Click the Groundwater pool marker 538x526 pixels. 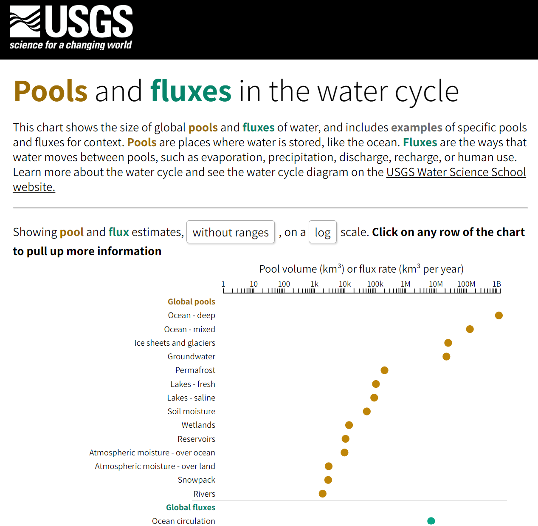click(446, 356)
